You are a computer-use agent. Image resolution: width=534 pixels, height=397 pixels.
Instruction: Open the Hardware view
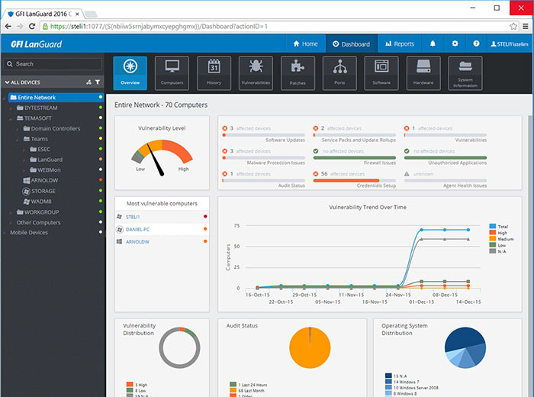423,73
